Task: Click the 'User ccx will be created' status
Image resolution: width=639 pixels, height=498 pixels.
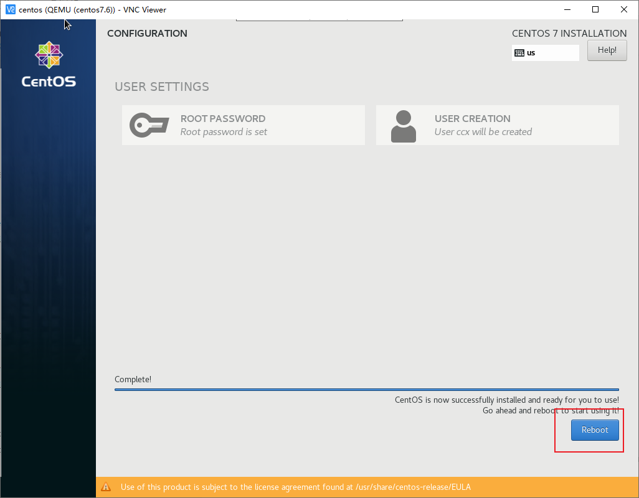Action: pyautogui.click(x=483, y=132)
